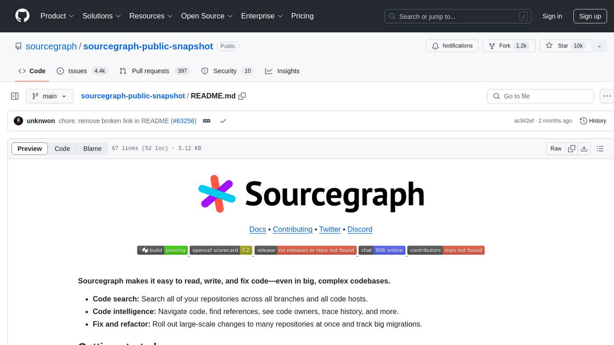Open the unknwon author avatar
Image resolution: width=614 pixels, height=345 pixels.
click(x=19, y=121)
